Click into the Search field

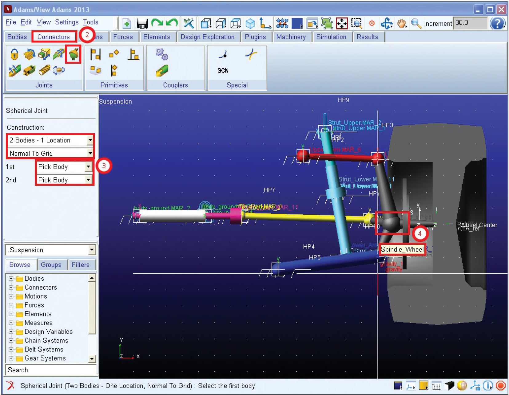[x=51, y=370]
